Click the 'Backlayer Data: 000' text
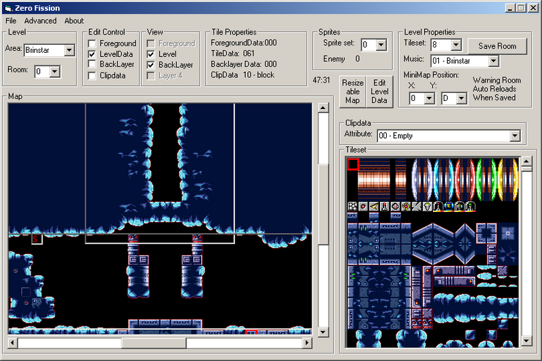Screen dimensions: 542x361 click(244, 64)
